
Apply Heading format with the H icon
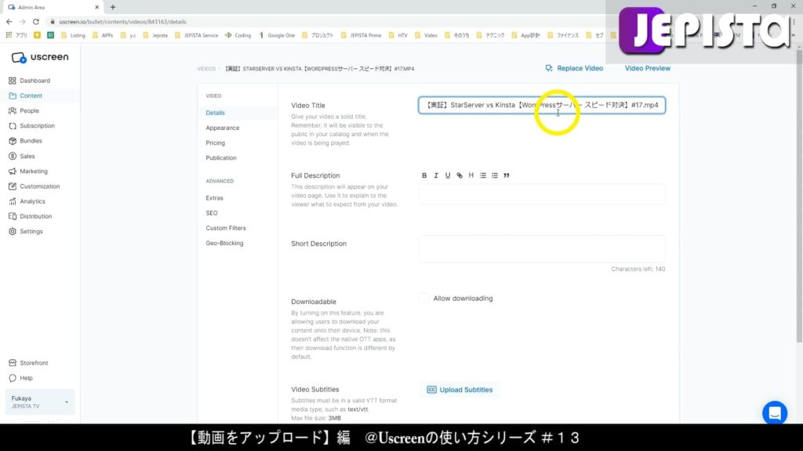click(x=471, y=175)
